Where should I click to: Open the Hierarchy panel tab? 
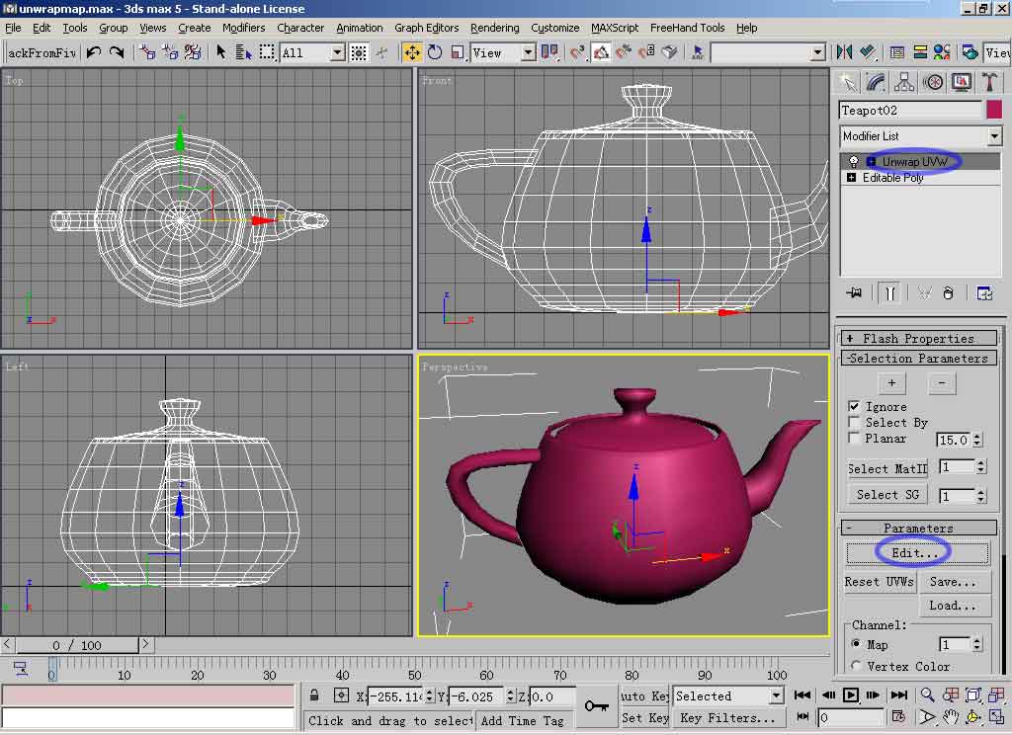click(904, 82)
